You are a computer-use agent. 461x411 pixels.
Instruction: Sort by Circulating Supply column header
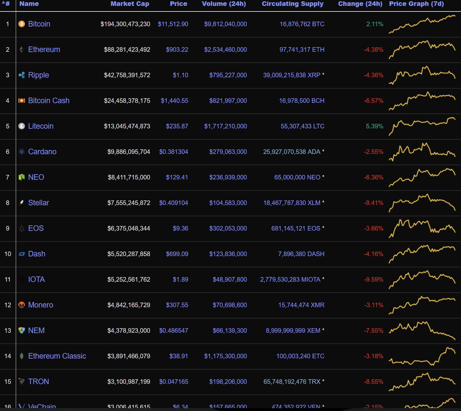pos(293,4)
